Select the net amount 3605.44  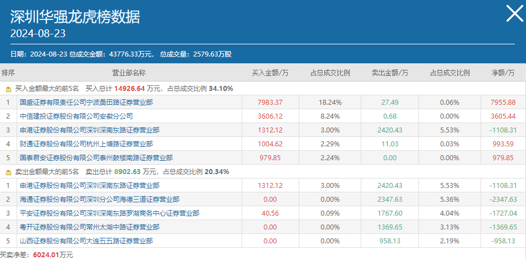point(503,116)
